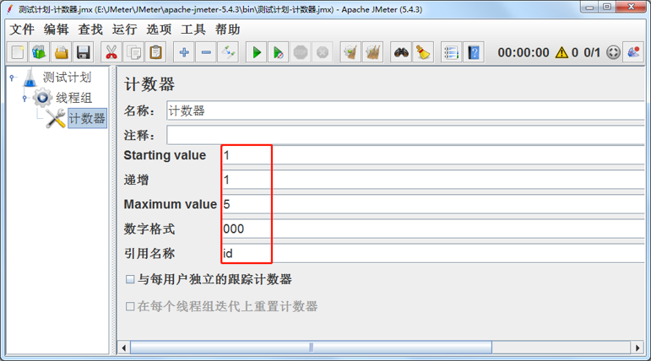Click the yellow warning log icon
The height and width of the screenshot is (361, 651).
(561, 52)
